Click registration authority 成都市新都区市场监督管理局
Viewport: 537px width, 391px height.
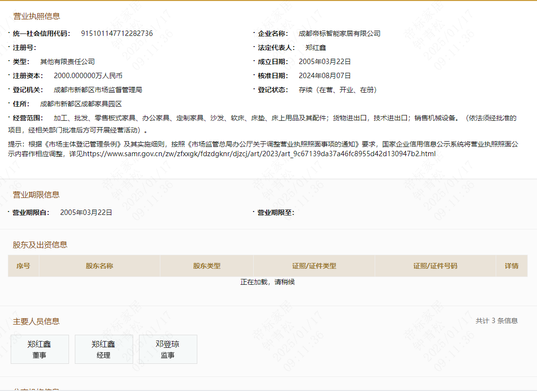tap(98, 90)
